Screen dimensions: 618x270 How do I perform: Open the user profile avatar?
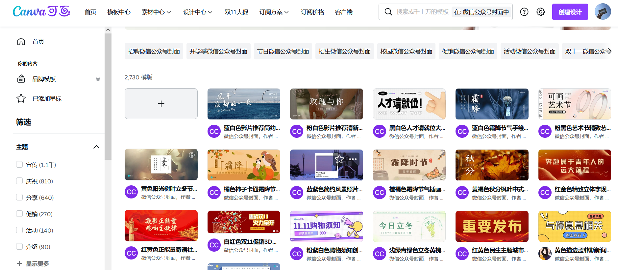(x=603, y=11)
